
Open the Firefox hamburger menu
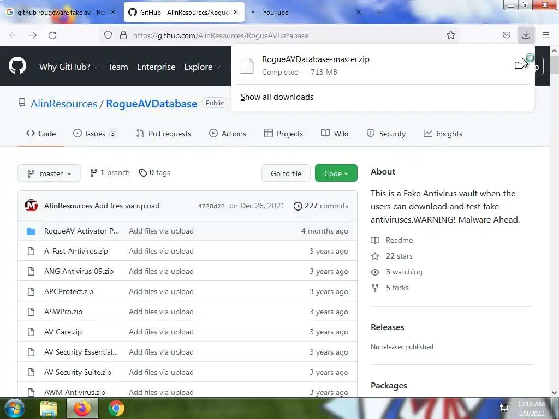pos(546,35)
